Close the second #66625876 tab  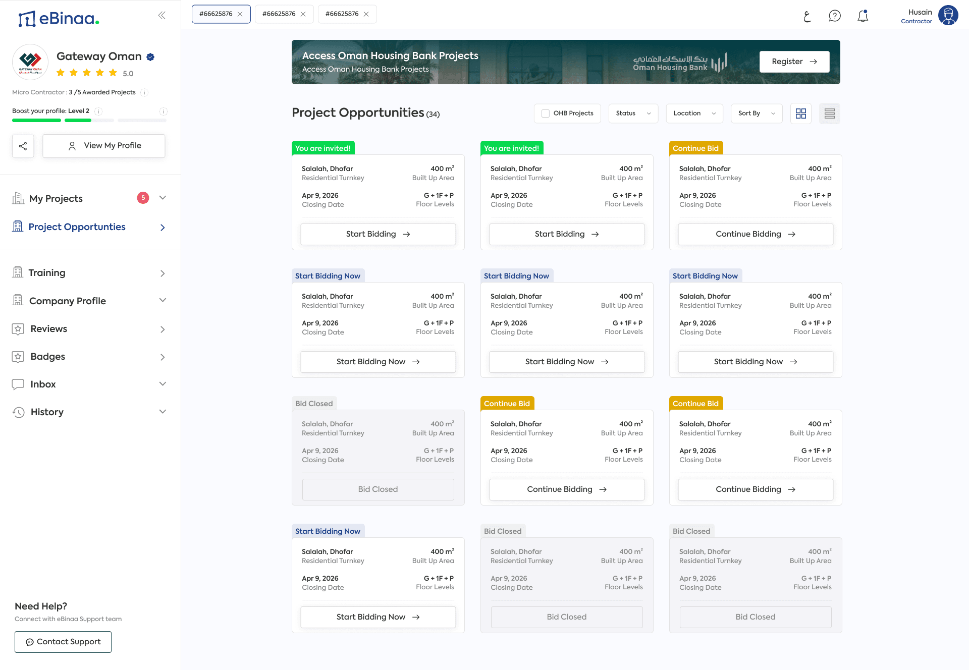[x=303, y=14]
